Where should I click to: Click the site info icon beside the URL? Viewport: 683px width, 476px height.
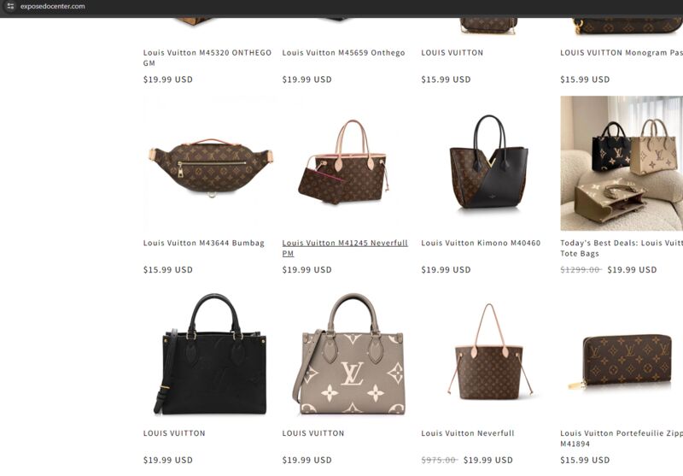pyautogui.click(x=10, y=6)
